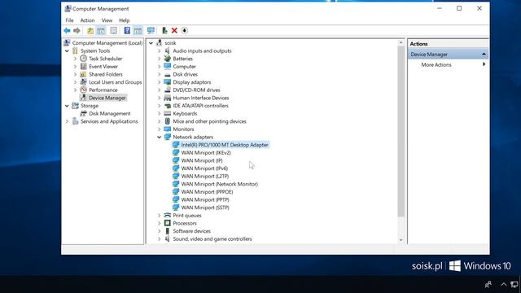
Task: Click the Keyboards category icon
Action: [x=168, y=113]
